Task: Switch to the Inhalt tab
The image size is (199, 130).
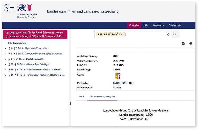Action: tap(81, 96)
